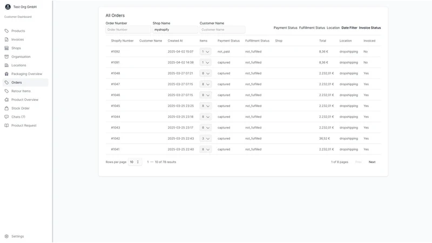The image size is (432, 243).
Task: Expand items dropdown for order #1091
Action: (x=205, y=63)
